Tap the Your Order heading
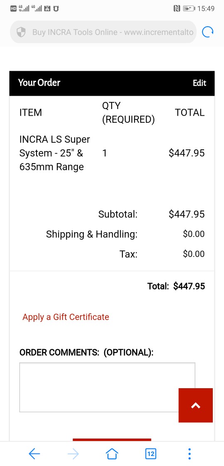 [x=39, y=83]
